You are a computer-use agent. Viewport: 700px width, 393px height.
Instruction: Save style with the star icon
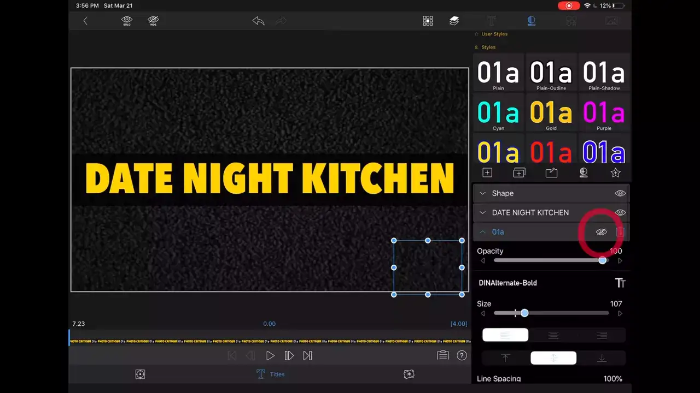pyautogui.click(x=616, y=172)
